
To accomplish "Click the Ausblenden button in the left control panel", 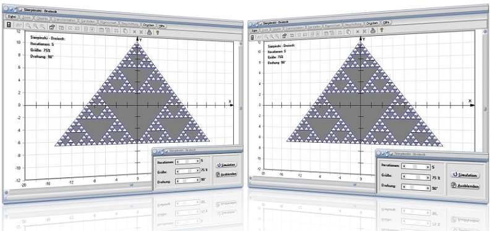I will click(x=226, y=174).
